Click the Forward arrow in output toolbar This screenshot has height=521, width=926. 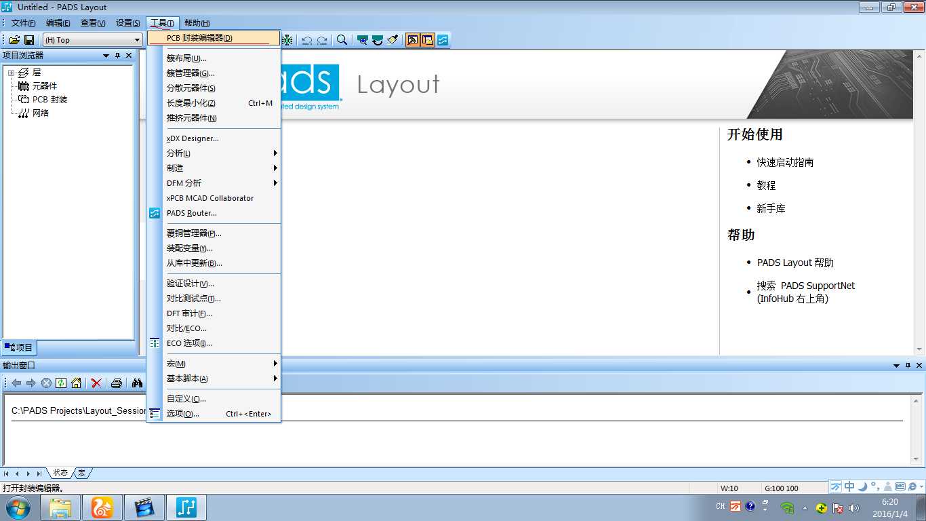click(x=31, y=383)
